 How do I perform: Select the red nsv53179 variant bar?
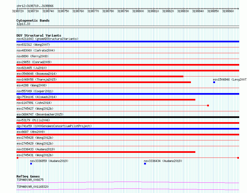tap(128, 123)
